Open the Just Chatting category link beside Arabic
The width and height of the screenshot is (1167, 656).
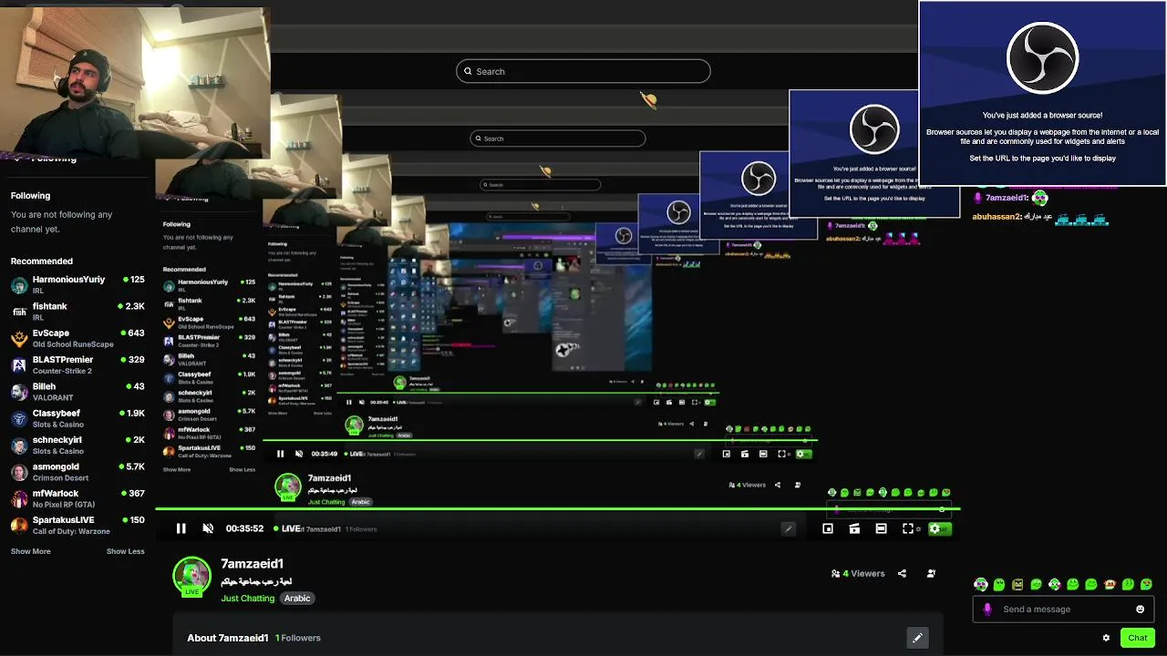(x=247, y=599)
